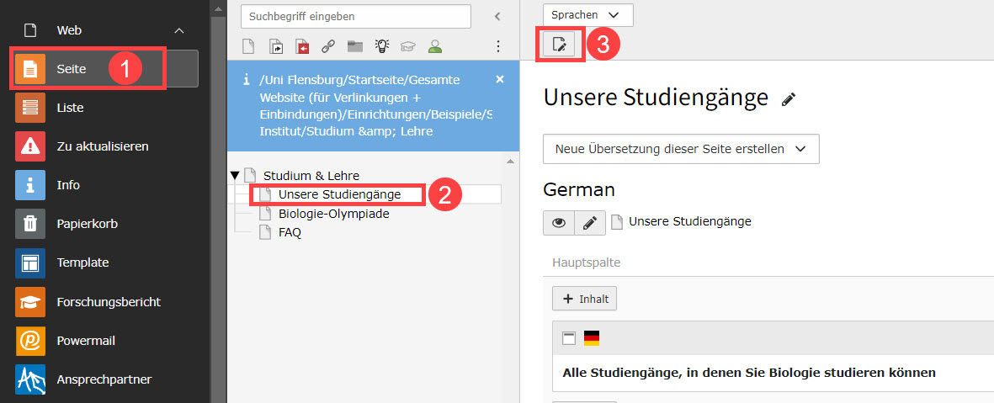Open the Seite module in sidebar
This screenshot has height=403, width=994.
click(72, 69)
